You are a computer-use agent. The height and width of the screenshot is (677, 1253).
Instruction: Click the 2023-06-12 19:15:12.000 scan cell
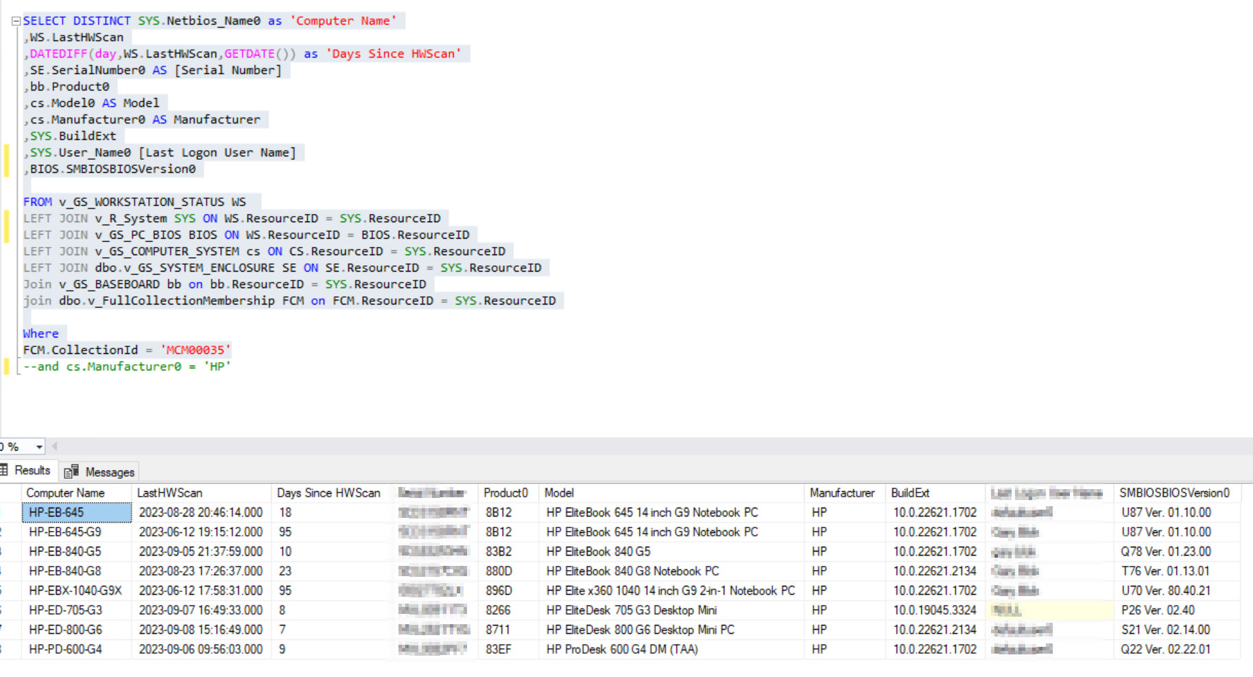pos(201,532)
